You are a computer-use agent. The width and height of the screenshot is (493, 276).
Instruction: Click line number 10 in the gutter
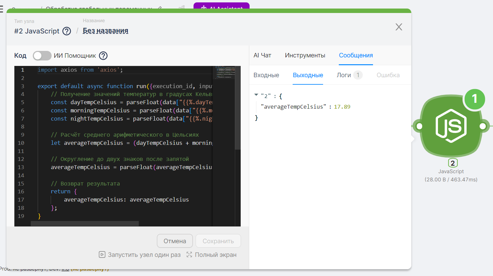pos(21,143)
